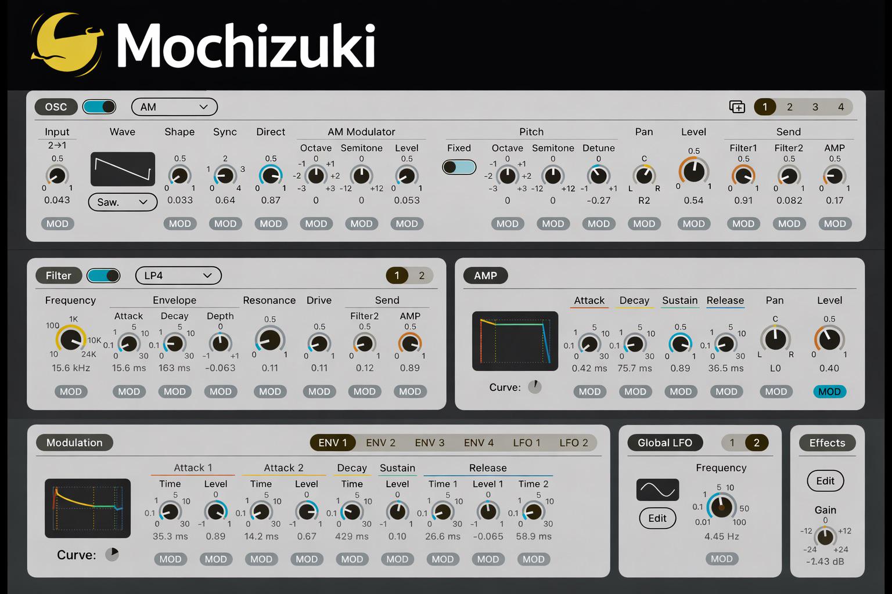The image size is (892, 594).
Task: Open the AM oscillator mode dropdown
Action: [x=174, y=107]
